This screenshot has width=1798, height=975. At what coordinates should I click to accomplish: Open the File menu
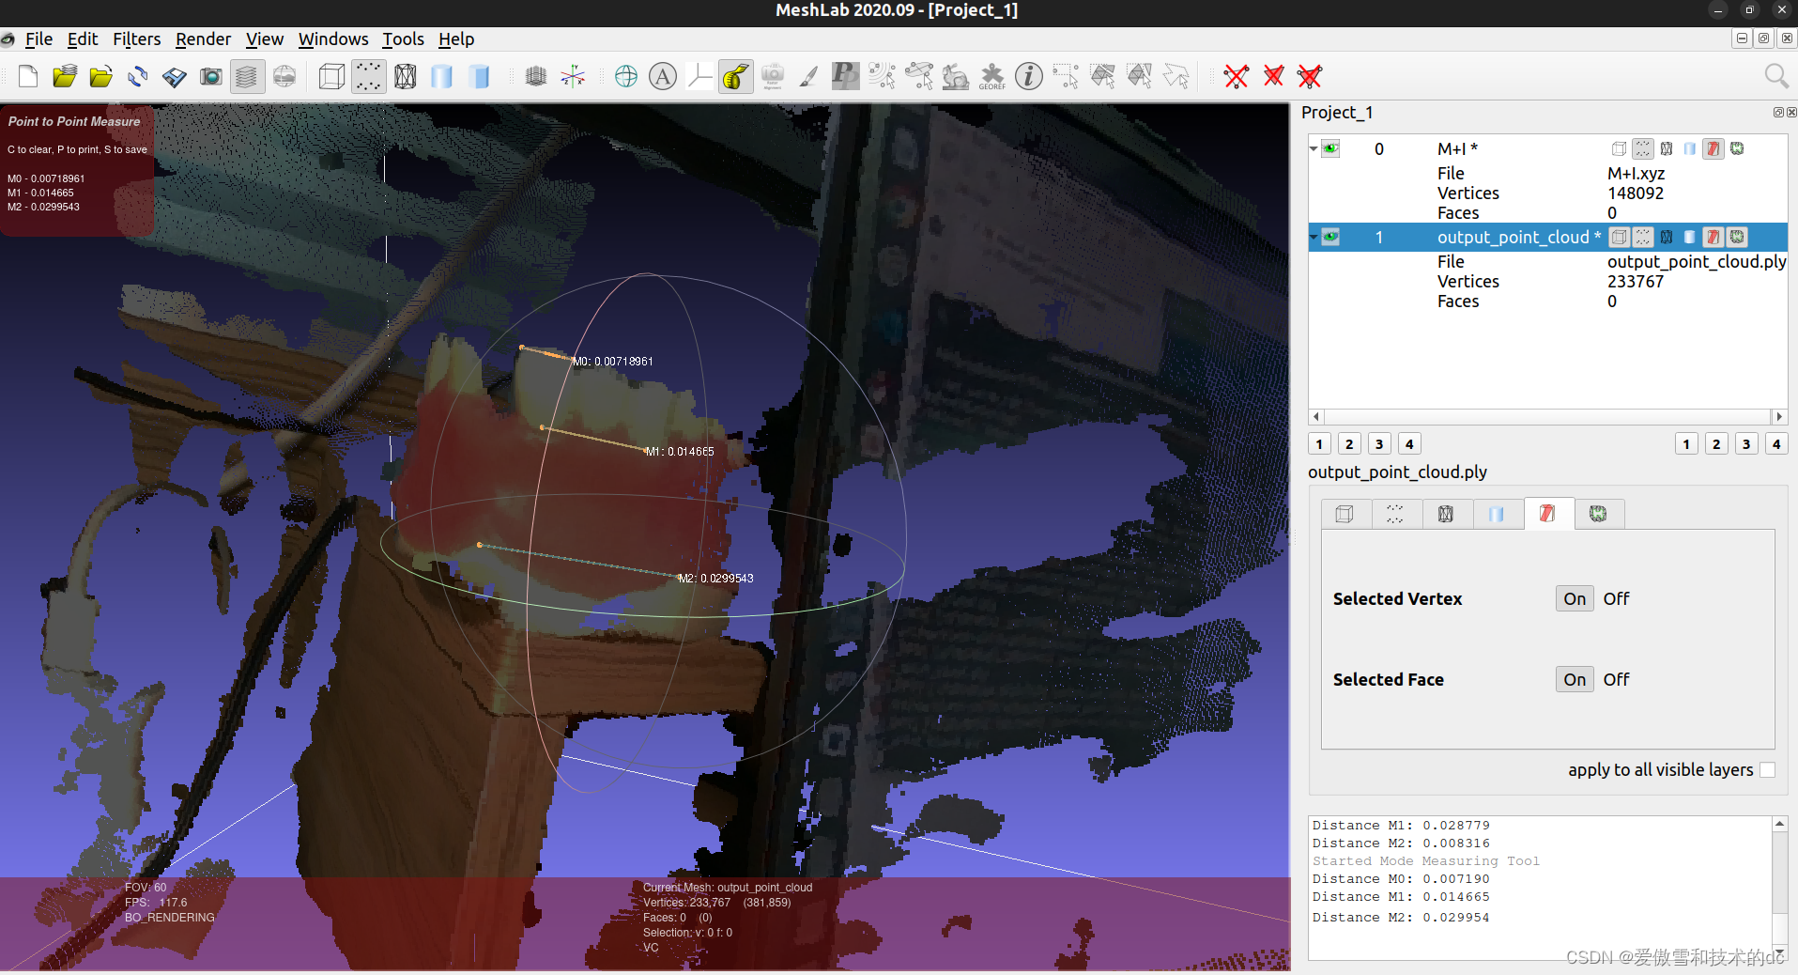[38, 39]
